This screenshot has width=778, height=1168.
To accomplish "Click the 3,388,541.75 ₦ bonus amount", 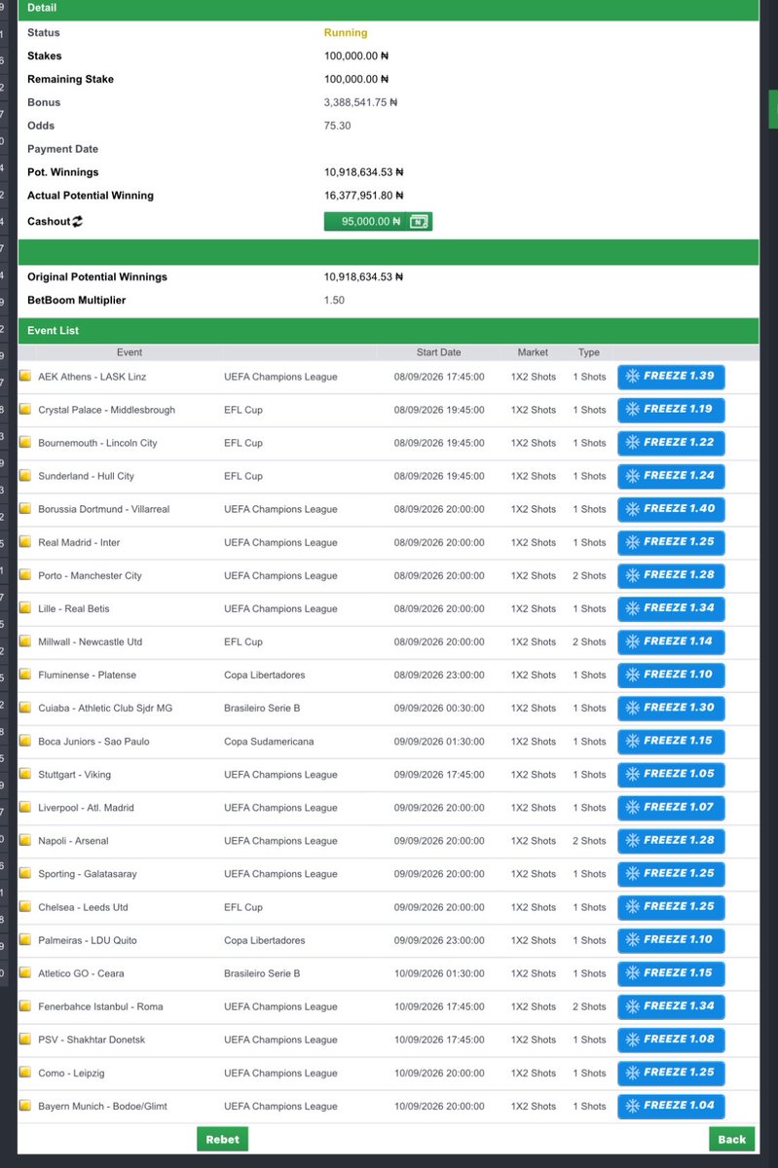I will 360,102.
